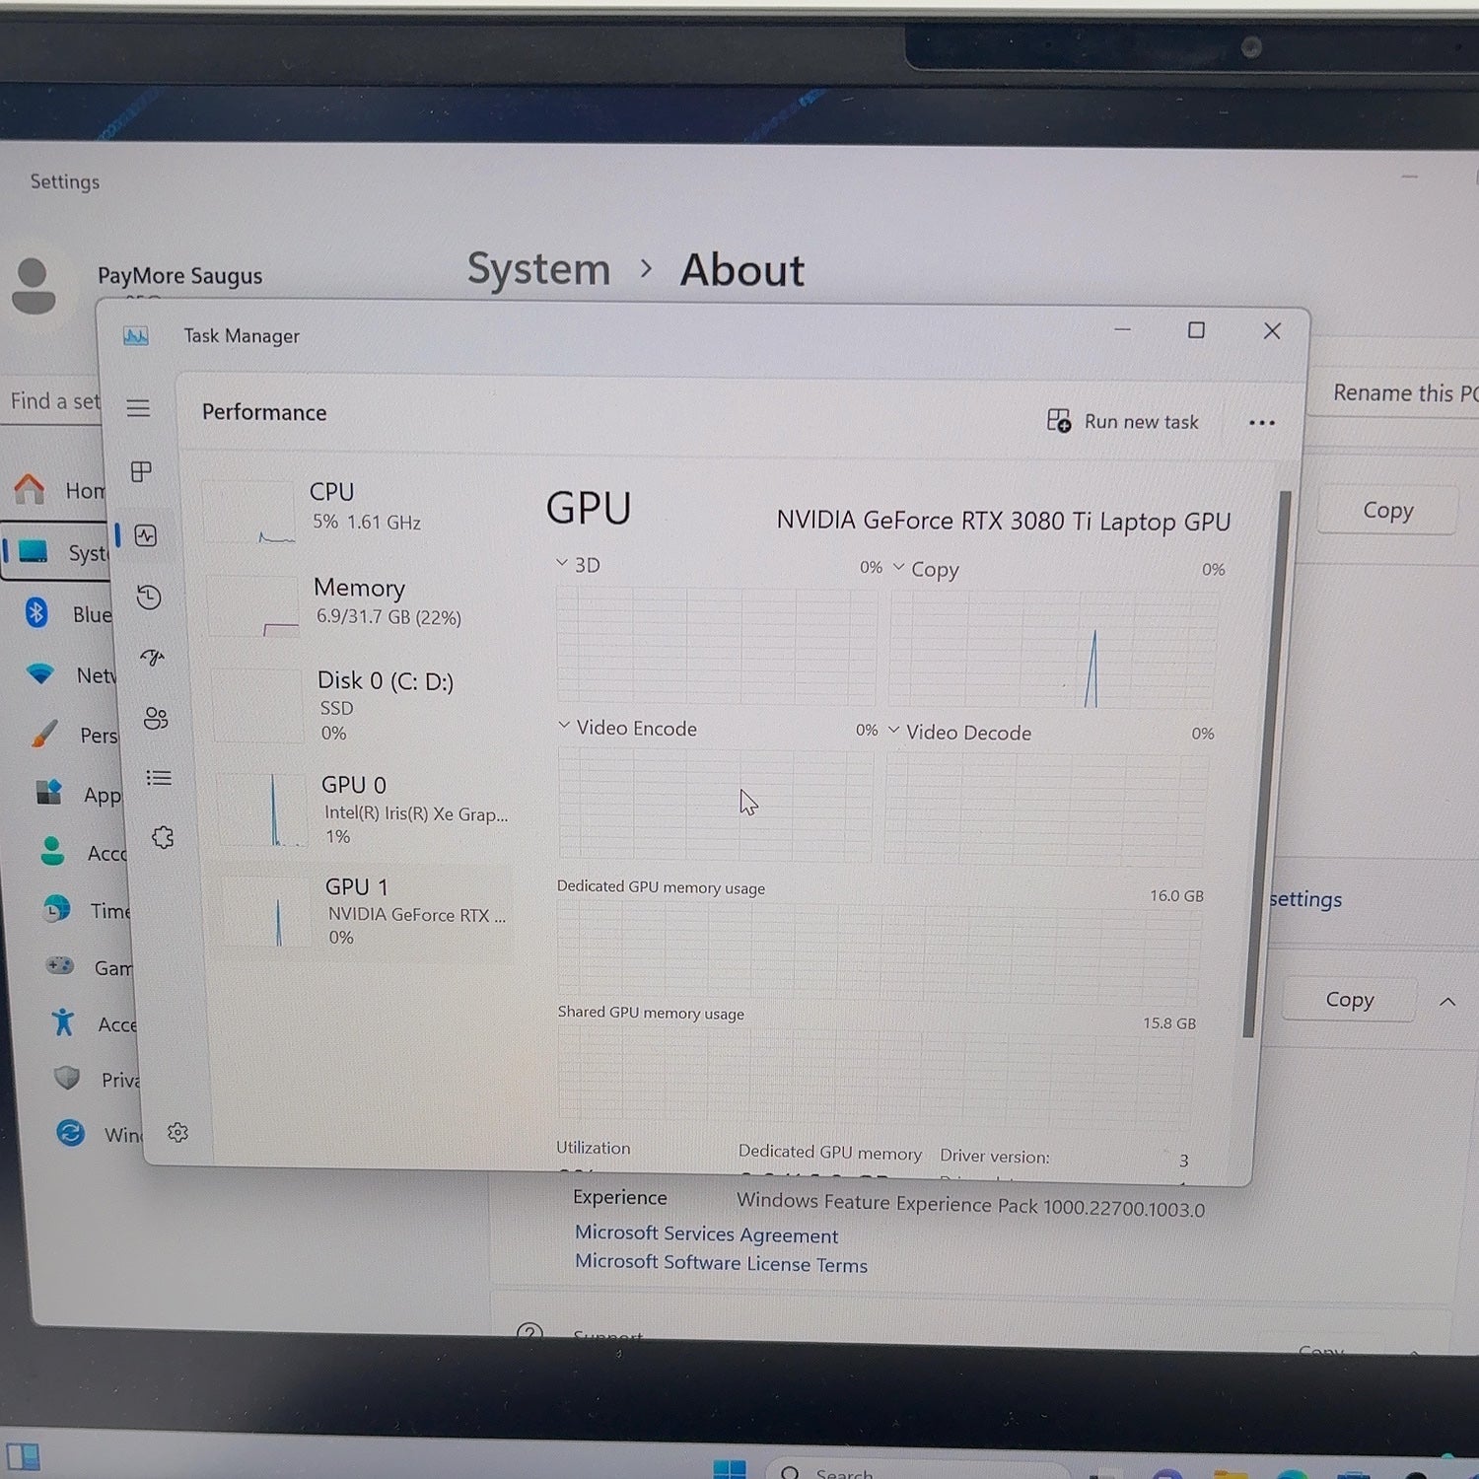The width and height of the screenshot is (1479, 1479).
Task: Open Startup apps page icon in Task Manager
Action: tap(152, 657)
